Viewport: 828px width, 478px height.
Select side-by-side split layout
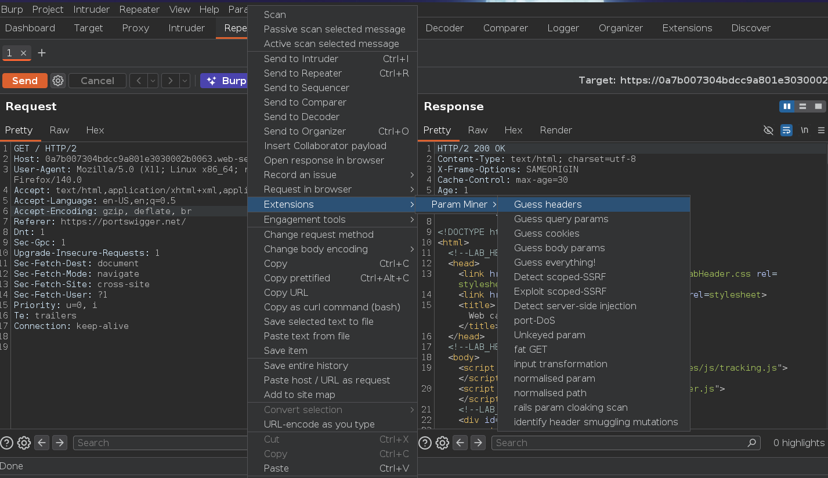(x=787, y=106)
